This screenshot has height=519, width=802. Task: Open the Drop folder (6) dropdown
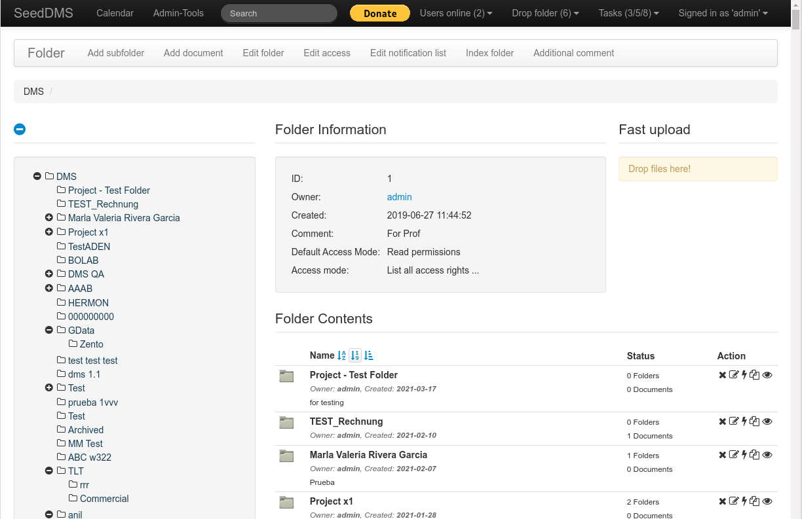[545, 13]
